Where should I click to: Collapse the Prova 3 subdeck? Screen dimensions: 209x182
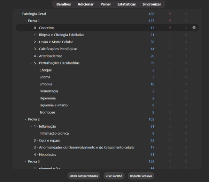pyautogui.click(x=25, y=161)
